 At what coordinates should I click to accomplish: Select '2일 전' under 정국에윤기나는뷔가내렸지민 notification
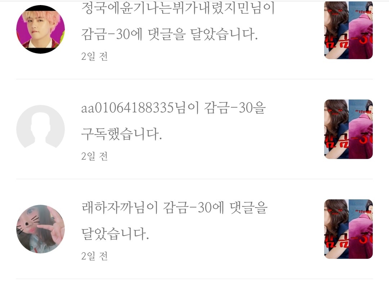pos(94,56)
